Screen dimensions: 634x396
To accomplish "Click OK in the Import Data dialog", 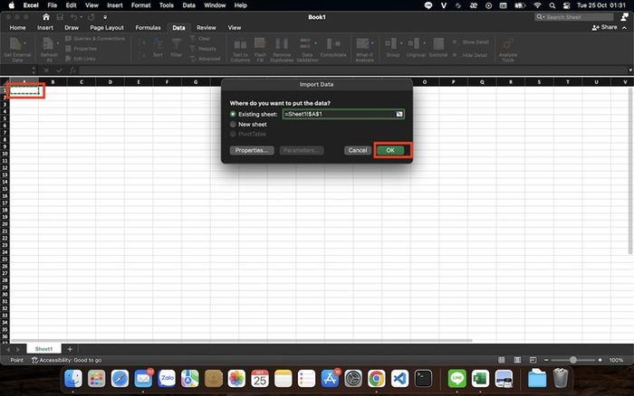I will pyautogui.click(x=389, y=150).
